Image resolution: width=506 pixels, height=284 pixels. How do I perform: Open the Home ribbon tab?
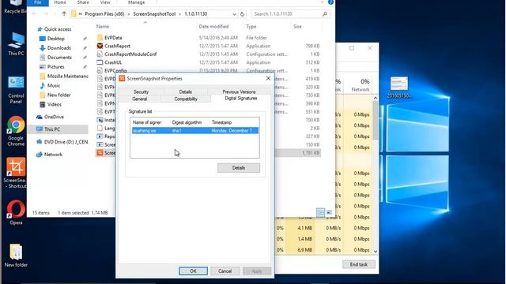coord(60,2)
